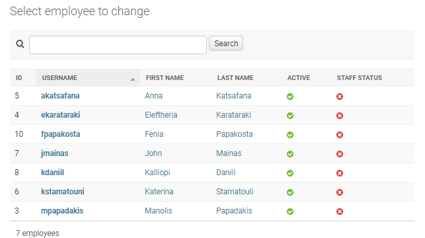Click the red staff status icon for akatsafana

(340, 97)
